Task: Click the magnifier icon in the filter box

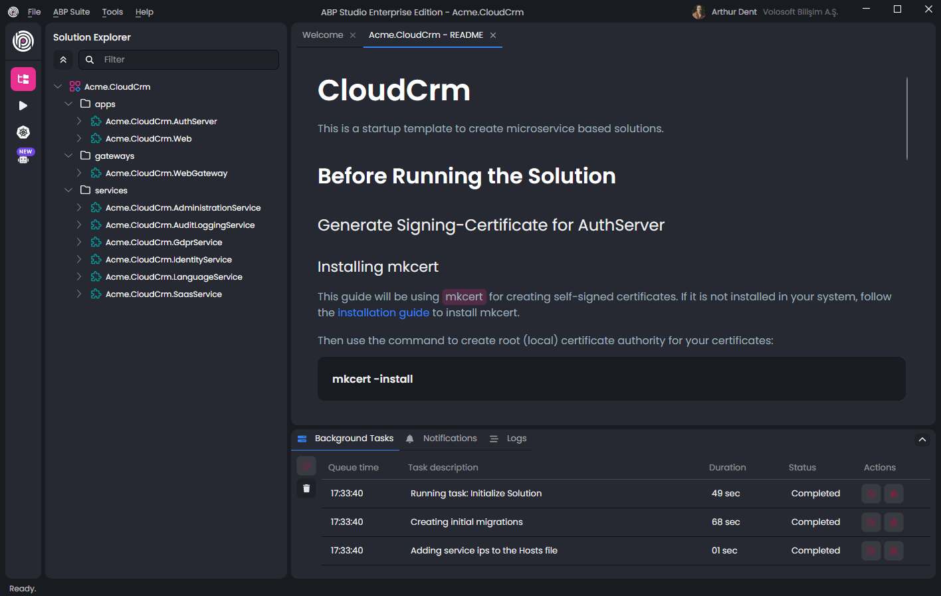Action: [89, 59]
